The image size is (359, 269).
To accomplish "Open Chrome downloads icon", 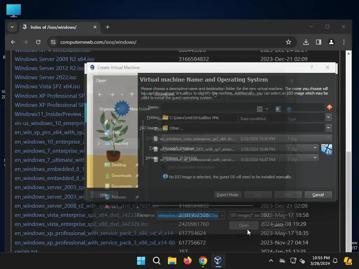I will (x=306, y=42).
